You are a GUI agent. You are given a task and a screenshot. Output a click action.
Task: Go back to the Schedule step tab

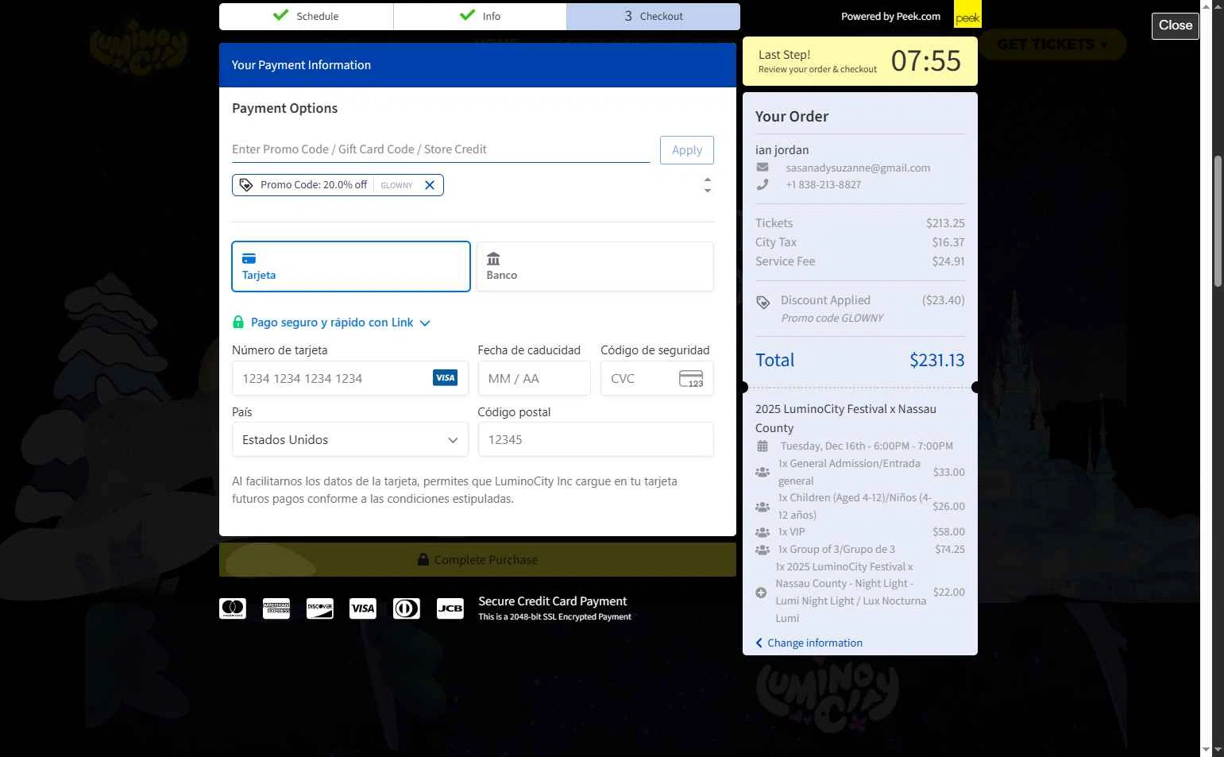306,16
